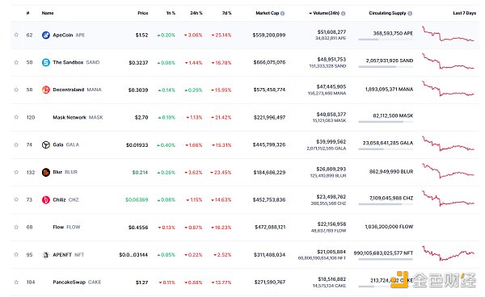
Task: Open the Mask Network coin page
Action: (78, 117)
